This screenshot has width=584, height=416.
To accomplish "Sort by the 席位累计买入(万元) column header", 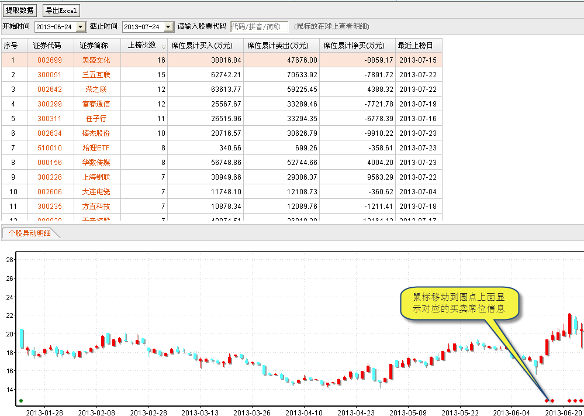I will [x=202, y=46].
